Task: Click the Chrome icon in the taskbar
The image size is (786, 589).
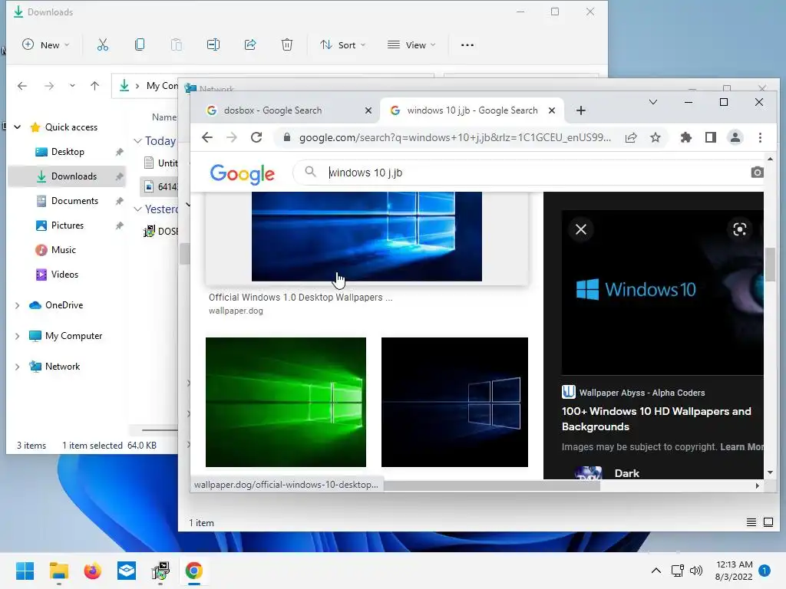Action: [194, 571]
